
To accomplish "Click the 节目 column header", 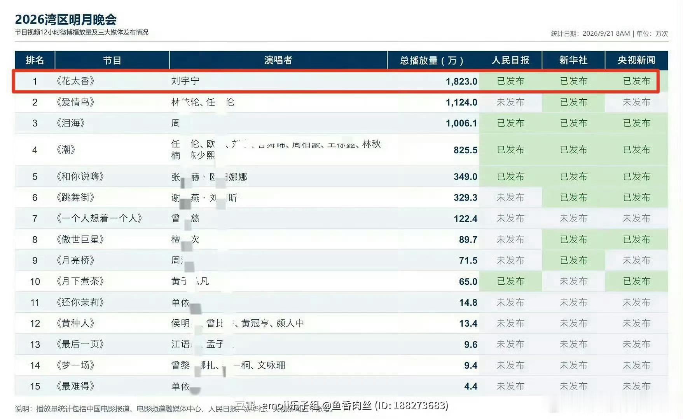I will point(112,60).
